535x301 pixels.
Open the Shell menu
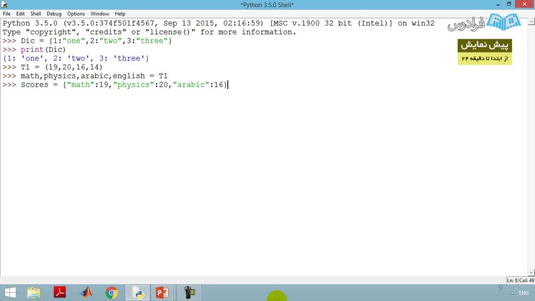click(36, 14)
